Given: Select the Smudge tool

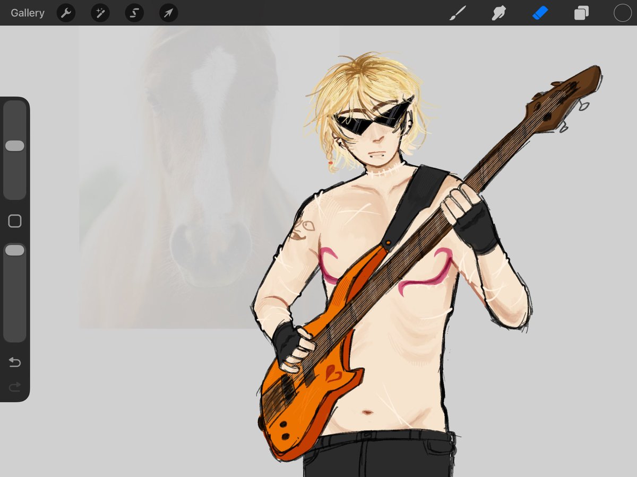Looking at the screenshot, I should click(x=499, y=13).
